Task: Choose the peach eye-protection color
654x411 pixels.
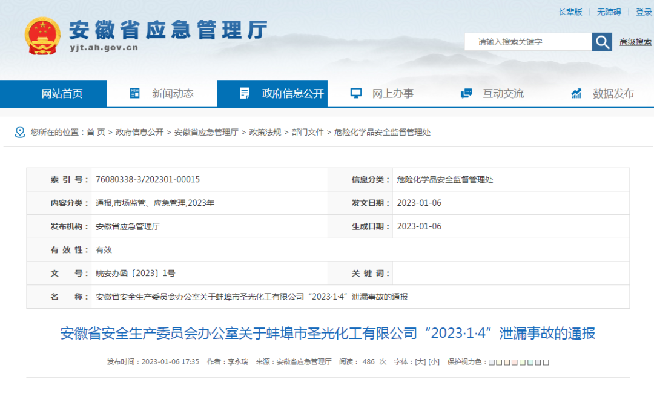Action: (x=507, y=362)
